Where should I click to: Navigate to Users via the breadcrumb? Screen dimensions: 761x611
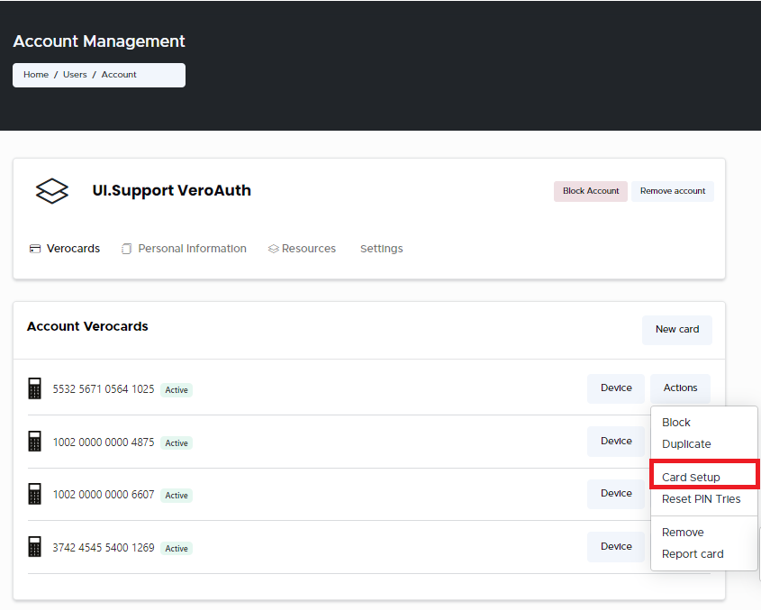click(x=75, y=74)
